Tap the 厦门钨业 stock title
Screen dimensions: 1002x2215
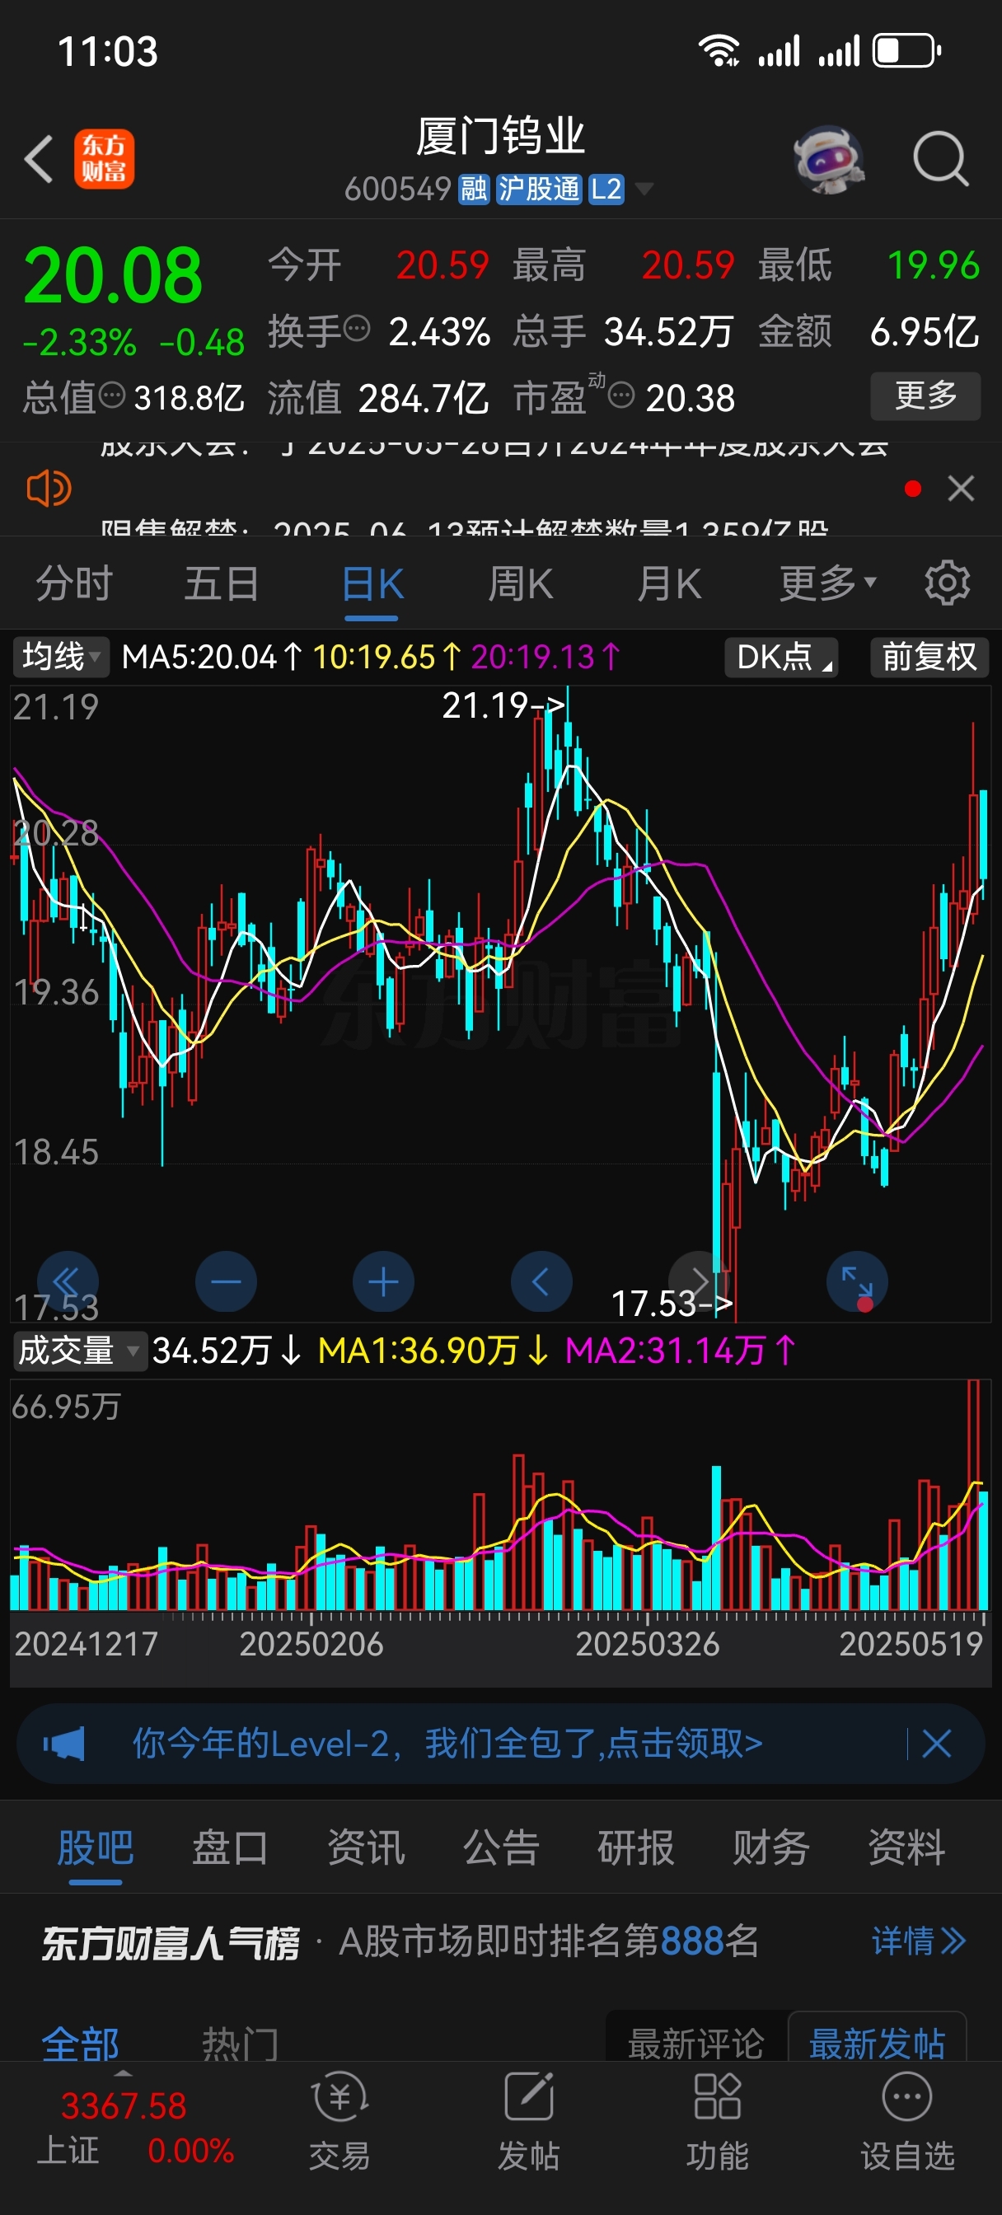500,136
